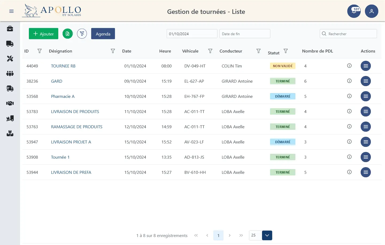385x245 pixels.
Task: Open the briefcase sidebar section
Action: coord(10,29)
